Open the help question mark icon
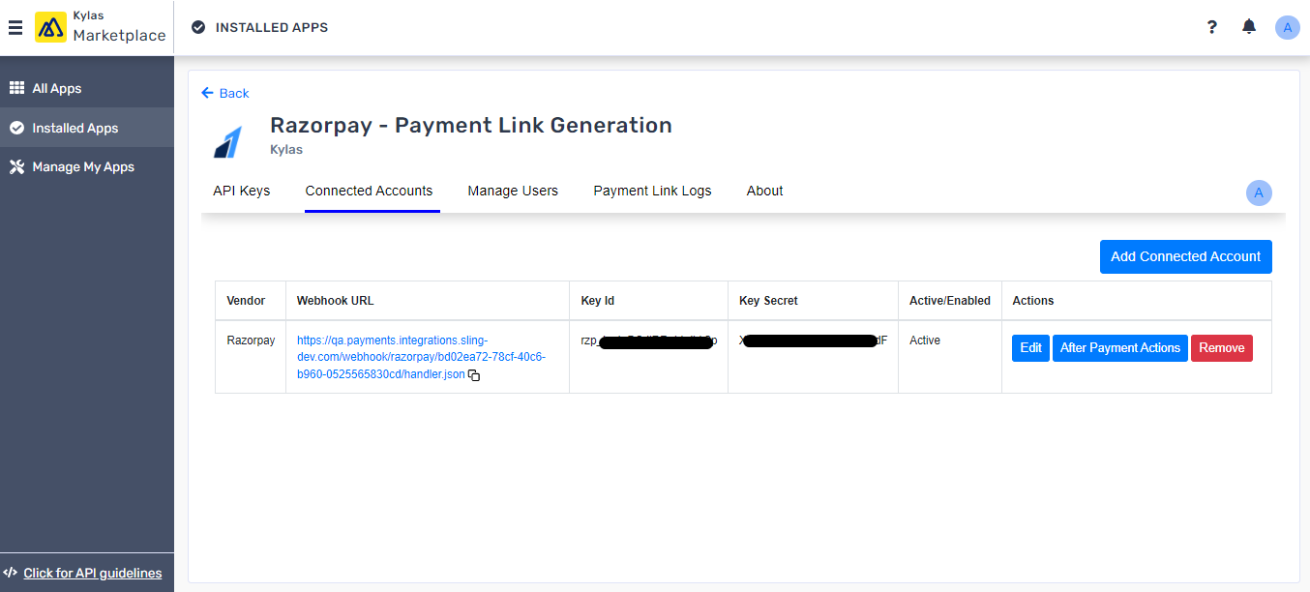The width and height of the screenshot is (1310, 592). coord(1211,27)
